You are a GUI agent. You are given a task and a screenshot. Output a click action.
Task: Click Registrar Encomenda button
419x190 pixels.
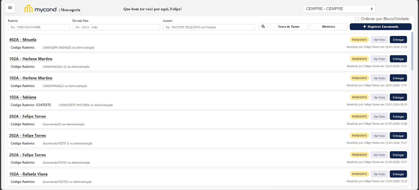(380, 27)
